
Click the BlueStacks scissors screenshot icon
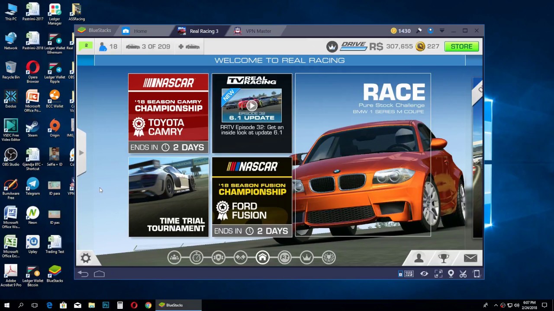(463, 274)
